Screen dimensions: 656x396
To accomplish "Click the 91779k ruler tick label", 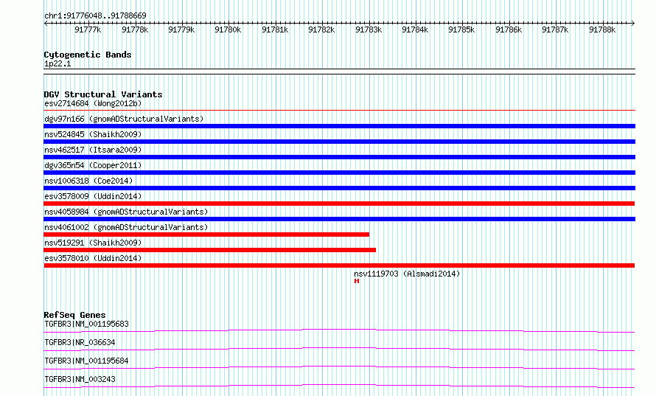I will pyautogui.click(x=181, y=29).
